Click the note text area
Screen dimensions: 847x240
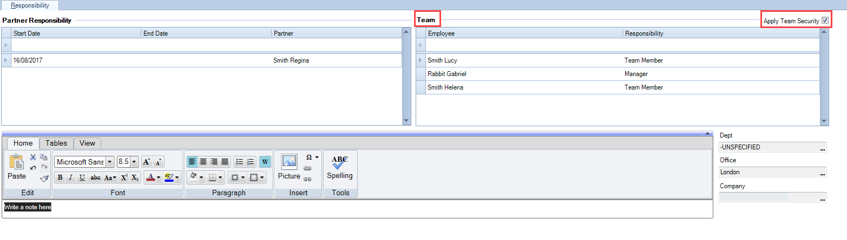[357, 209]
